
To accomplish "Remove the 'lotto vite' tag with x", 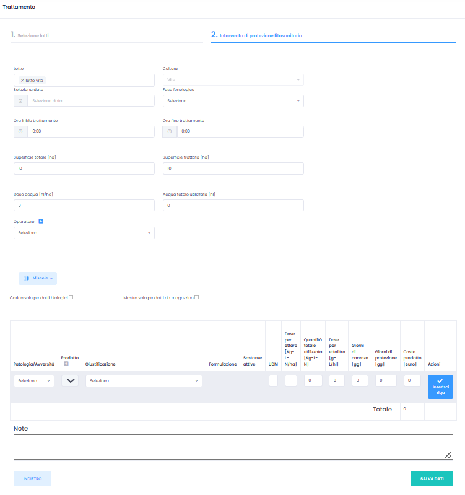I will click(x=23, y=81).
